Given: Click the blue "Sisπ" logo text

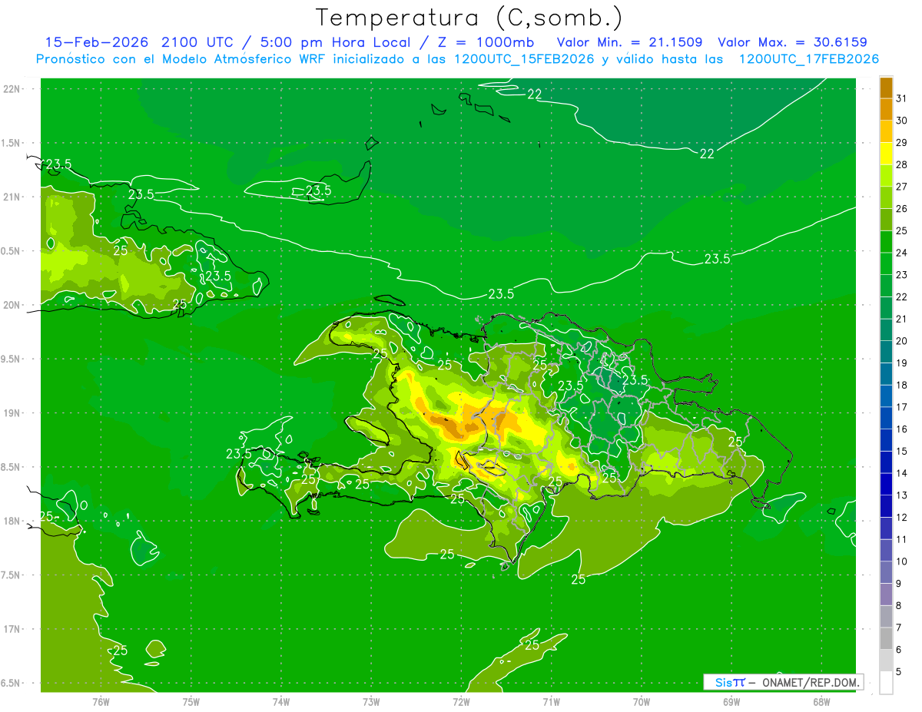Looking at the screenshot, I should pos(730,682).
